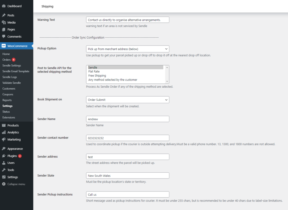Open the Pickup Option dropdown
Image resolution: width=288 pixels, height=210 pixels.
[127, 49]
